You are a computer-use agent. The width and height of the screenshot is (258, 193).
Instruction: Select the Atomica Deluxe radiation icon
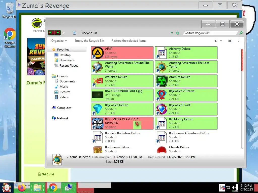click(162, 81)
